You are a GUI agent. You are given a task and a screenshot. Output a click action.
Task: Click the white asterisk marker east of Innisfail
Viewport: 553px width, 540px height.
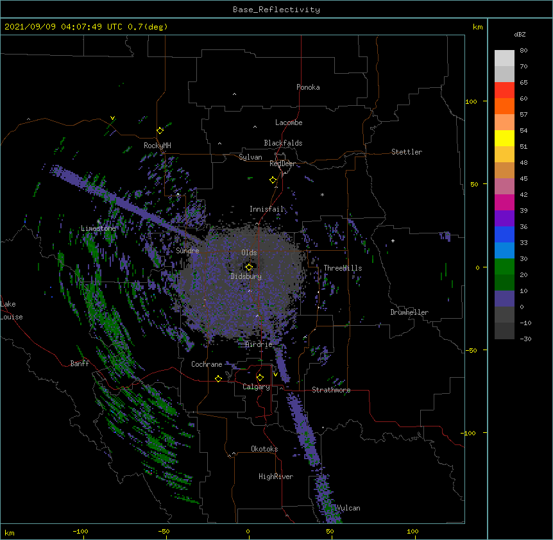pos(322,194)
